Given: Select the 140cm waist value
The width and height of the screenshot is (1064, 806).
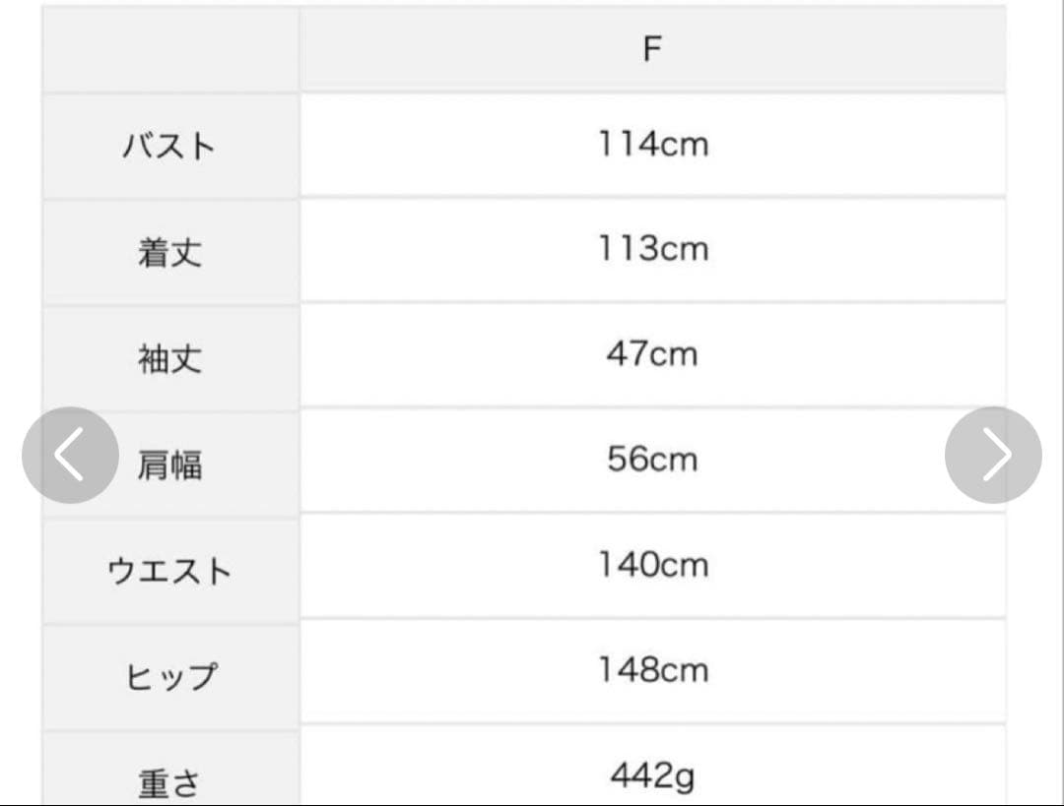Looking at the screenshot, I should 653,565.
